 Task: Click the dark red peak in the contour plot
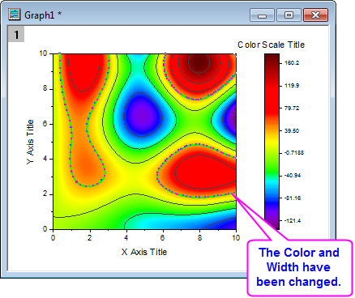[x=199, y=63]
